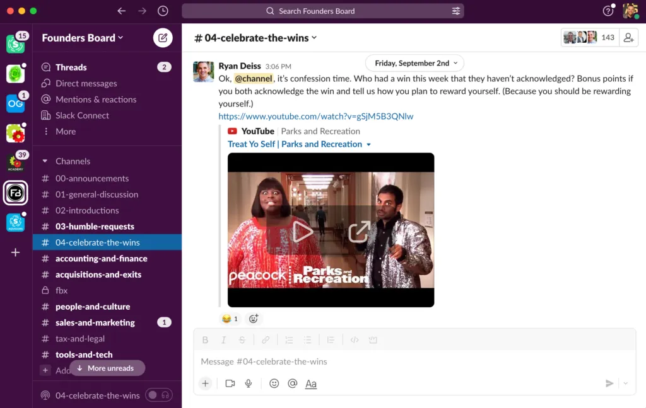Open the history clock icon
The image size is (646, 408).
click(163, 11)
